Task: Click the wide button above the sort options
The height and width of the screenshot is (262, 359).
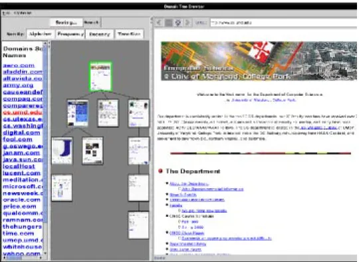Action: (x=66, y=23)
